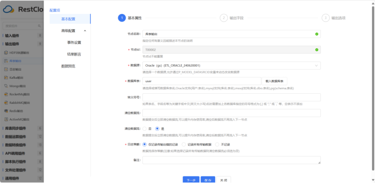Collapse the 高级配置 section chevron
375x183 pixels.
(x=85, y=31)
